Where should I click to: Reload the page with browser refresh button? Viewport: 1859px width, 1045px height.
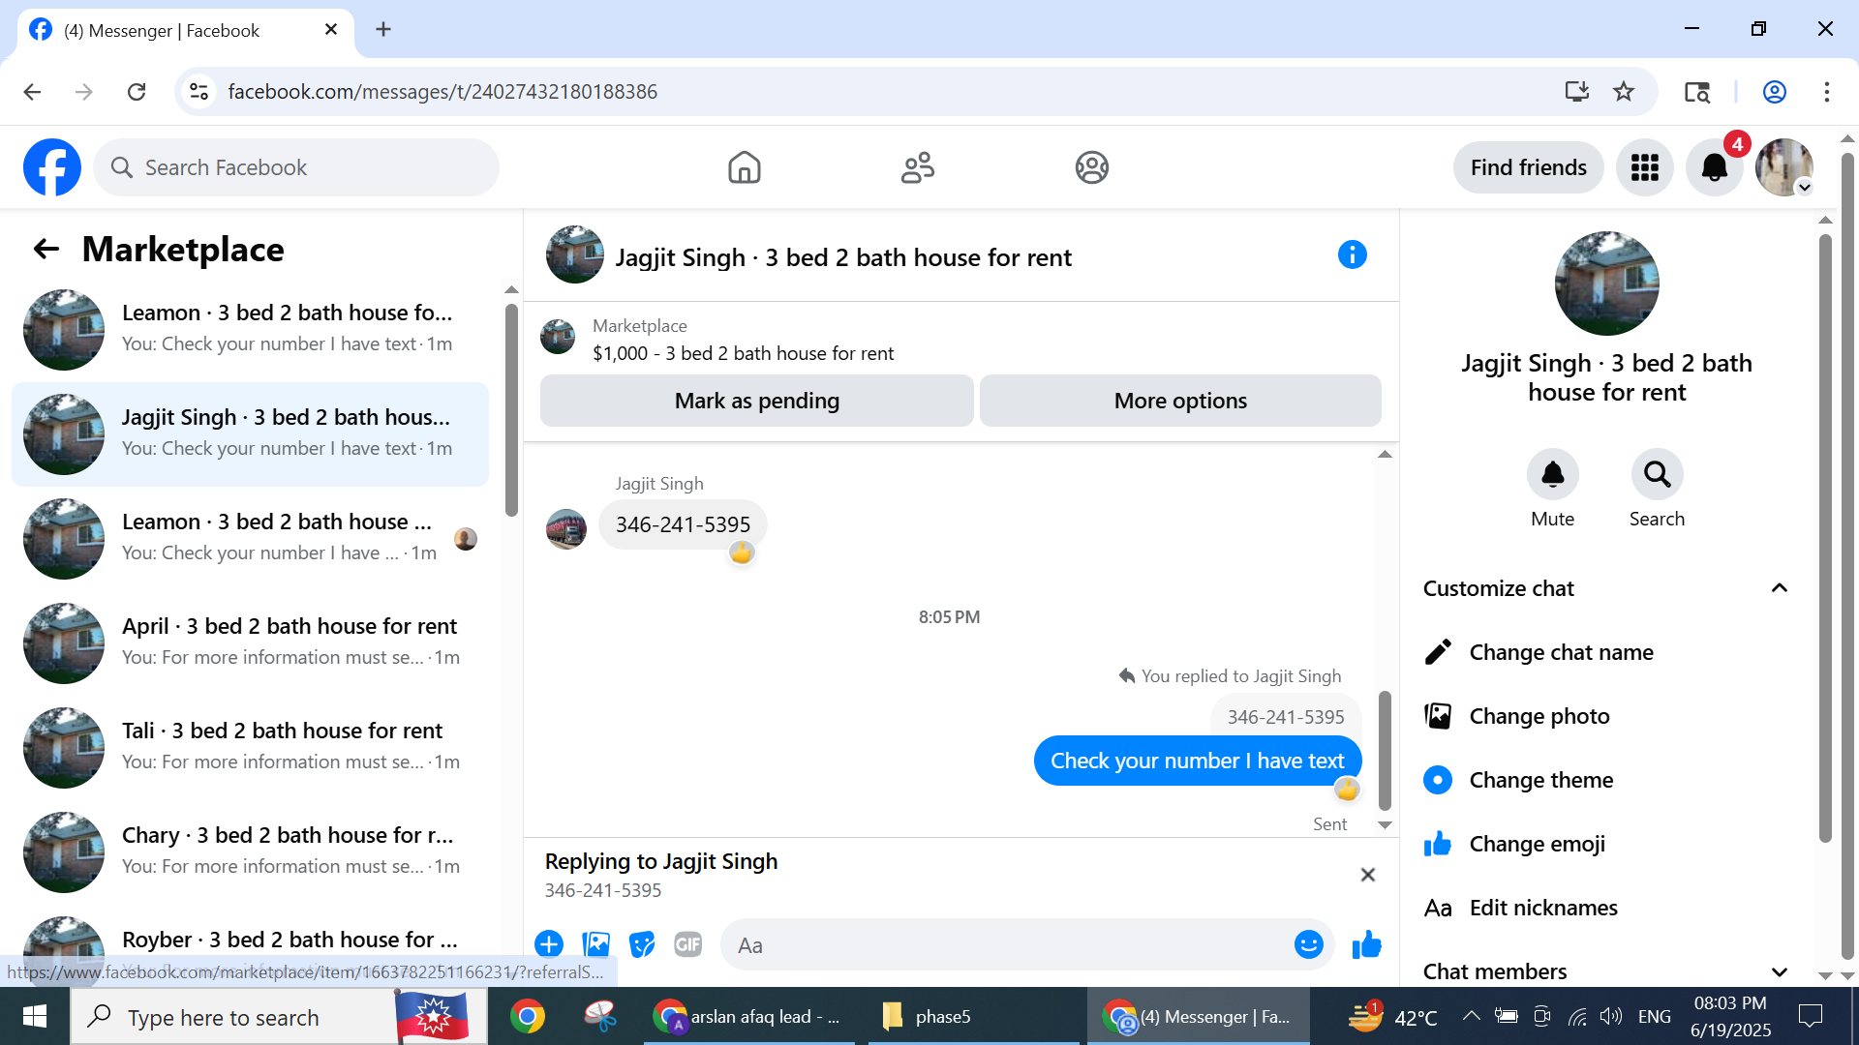pos(137,91)
